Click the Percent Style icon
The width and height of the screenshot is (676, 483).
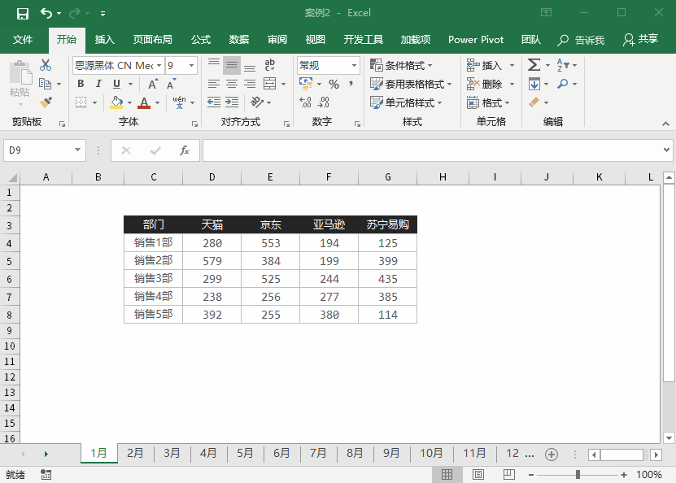point(334,84)
